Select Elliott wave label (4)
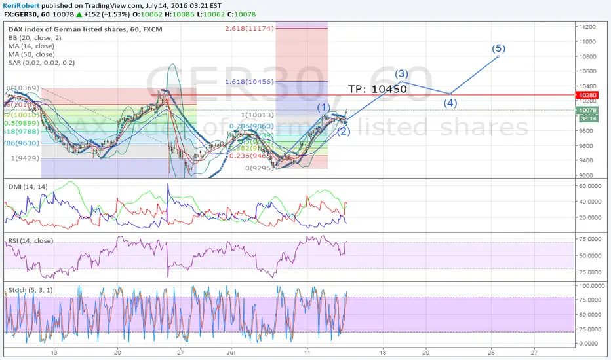The height and width of the screenshot is (360, 611). pyautogui.click(x=450, y=103)
